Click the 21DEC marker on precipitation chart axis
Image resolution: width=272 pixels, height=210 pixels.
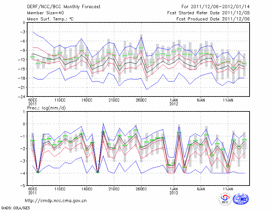[x=114, y=189]
